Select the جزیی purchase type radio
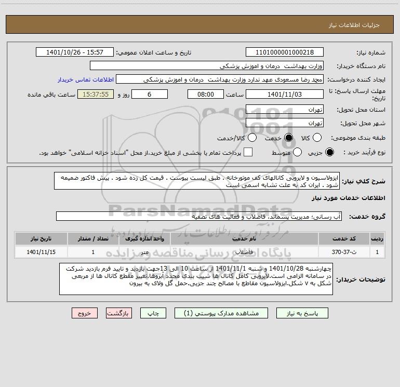The image size is (400, 387). [x=329, y=152]
